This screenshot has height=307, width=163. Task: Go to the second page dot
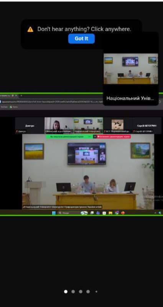pos(73,292)
